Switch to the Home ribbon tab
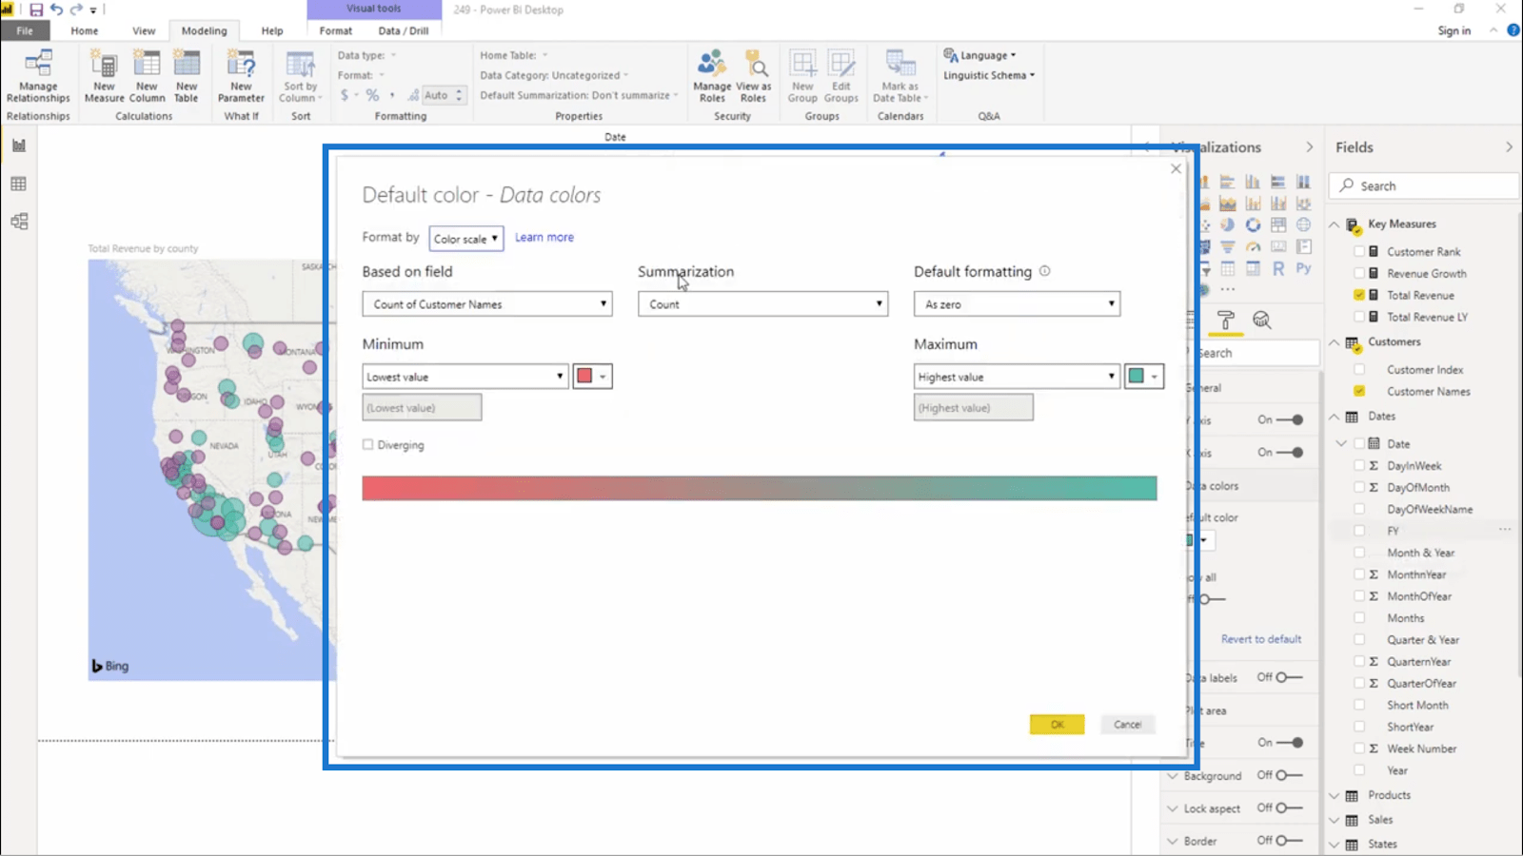Image resolution: width=1523 pixels, height=856 pixels. click(x=84, y=30)
